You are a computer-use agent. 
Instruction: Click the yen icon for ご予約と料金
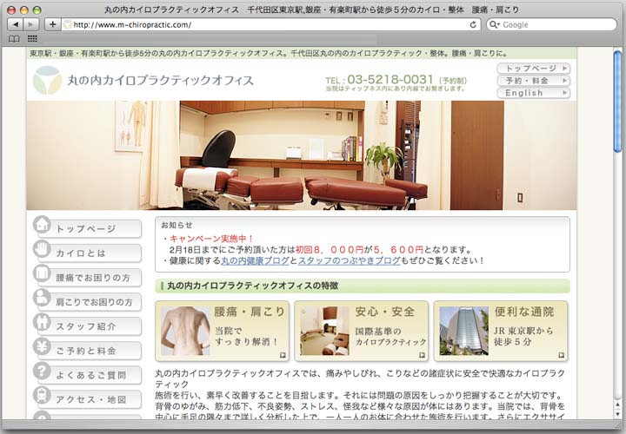click(42, 348)
